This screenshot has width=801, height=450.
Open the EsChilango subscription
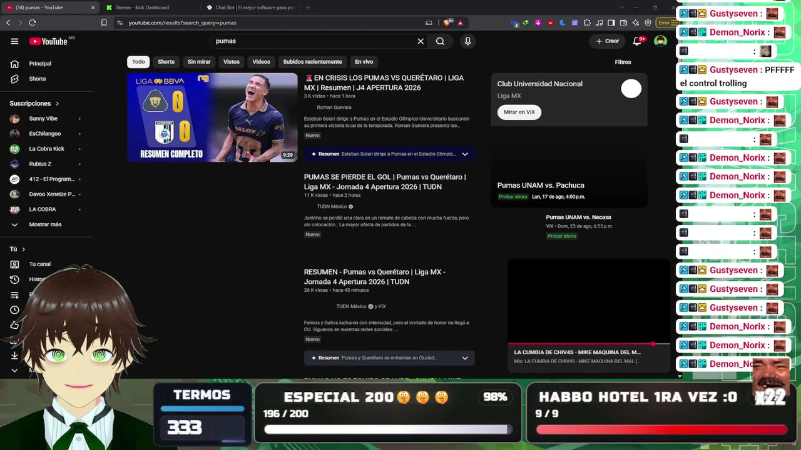click(x=45, y=134)
